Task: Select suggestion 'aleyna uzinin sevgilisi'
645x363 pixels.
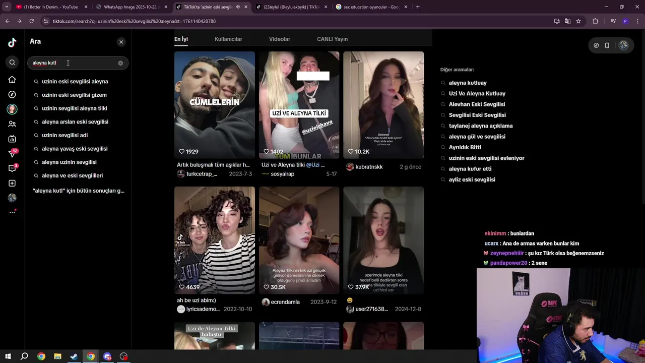Action: click(69, 162)
